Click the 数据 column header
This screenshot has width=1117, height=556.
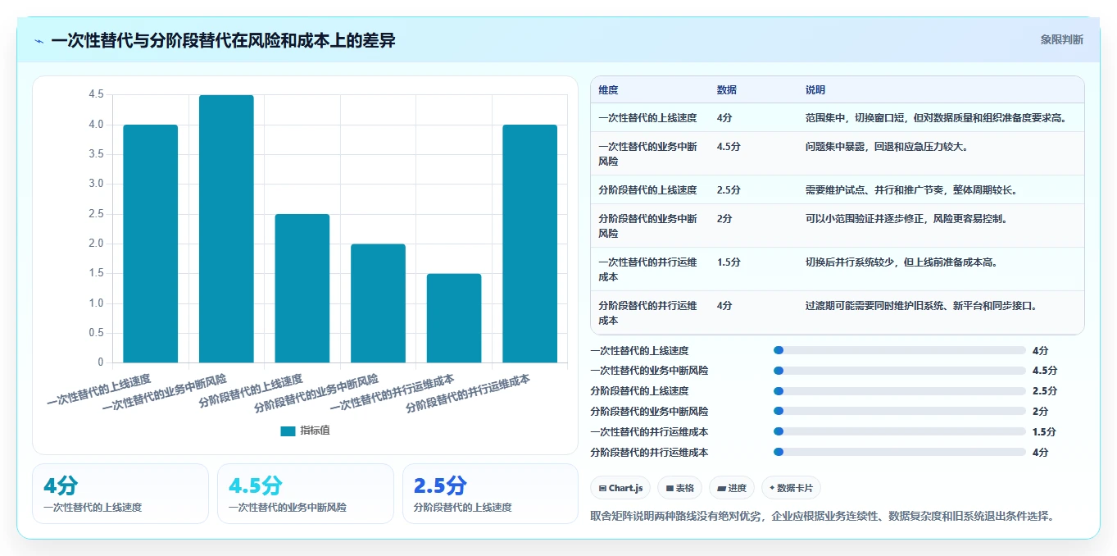(x=726, y=90)
